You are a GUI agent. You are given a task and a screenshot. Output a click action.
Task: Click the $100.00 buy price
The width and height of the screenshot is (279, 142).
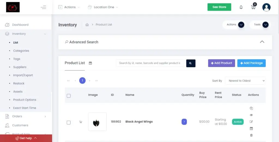(x=204, y=122)
